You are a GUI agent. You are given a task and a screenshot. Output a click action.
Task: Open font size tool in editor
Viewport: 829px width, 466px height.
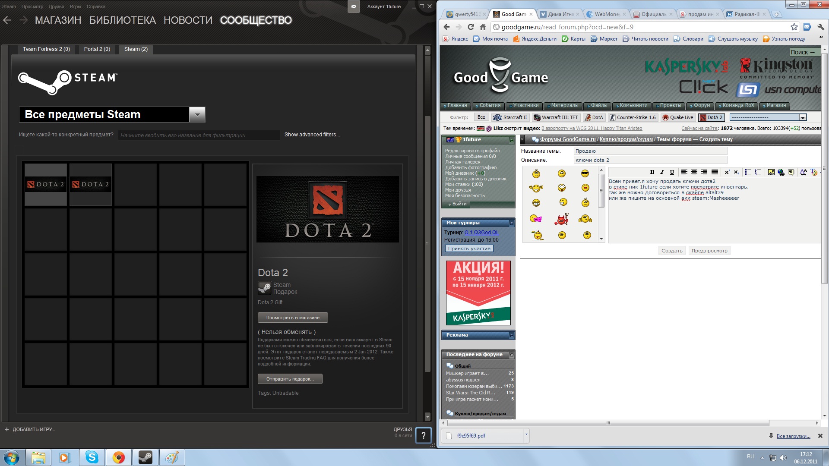click(x=803, y=172)
